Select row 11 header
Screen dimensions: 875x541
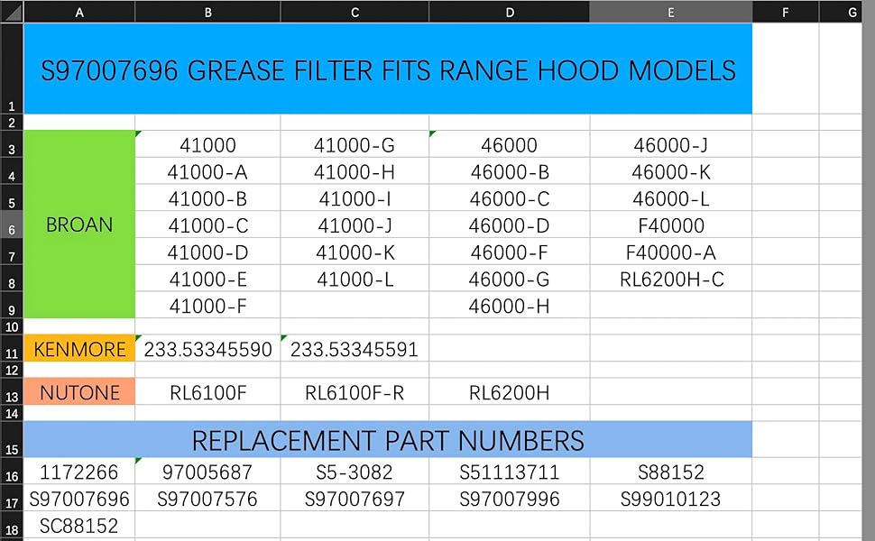click(12, 348)
